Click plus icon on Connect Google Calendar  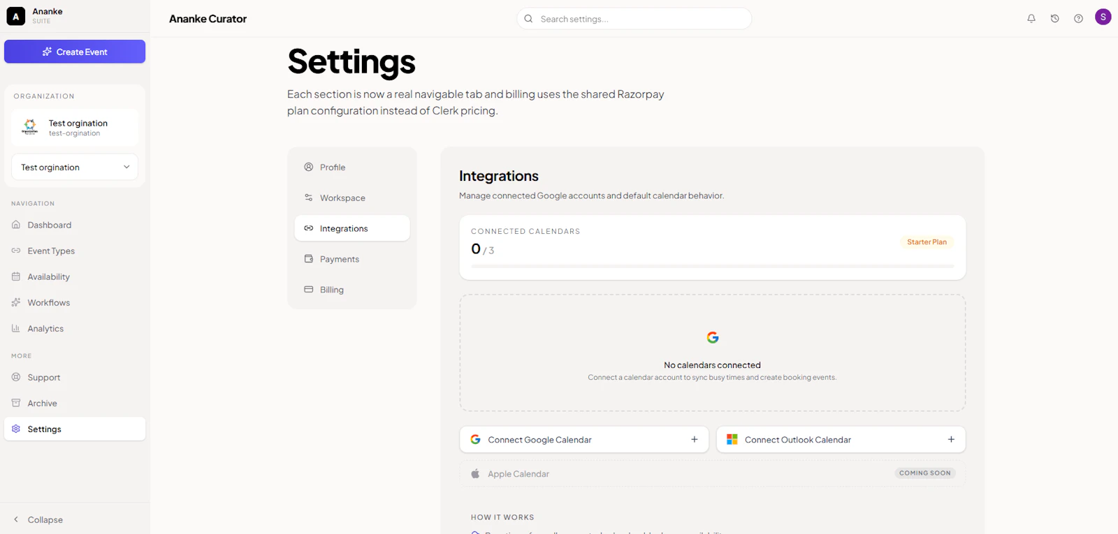coord(695,440)
